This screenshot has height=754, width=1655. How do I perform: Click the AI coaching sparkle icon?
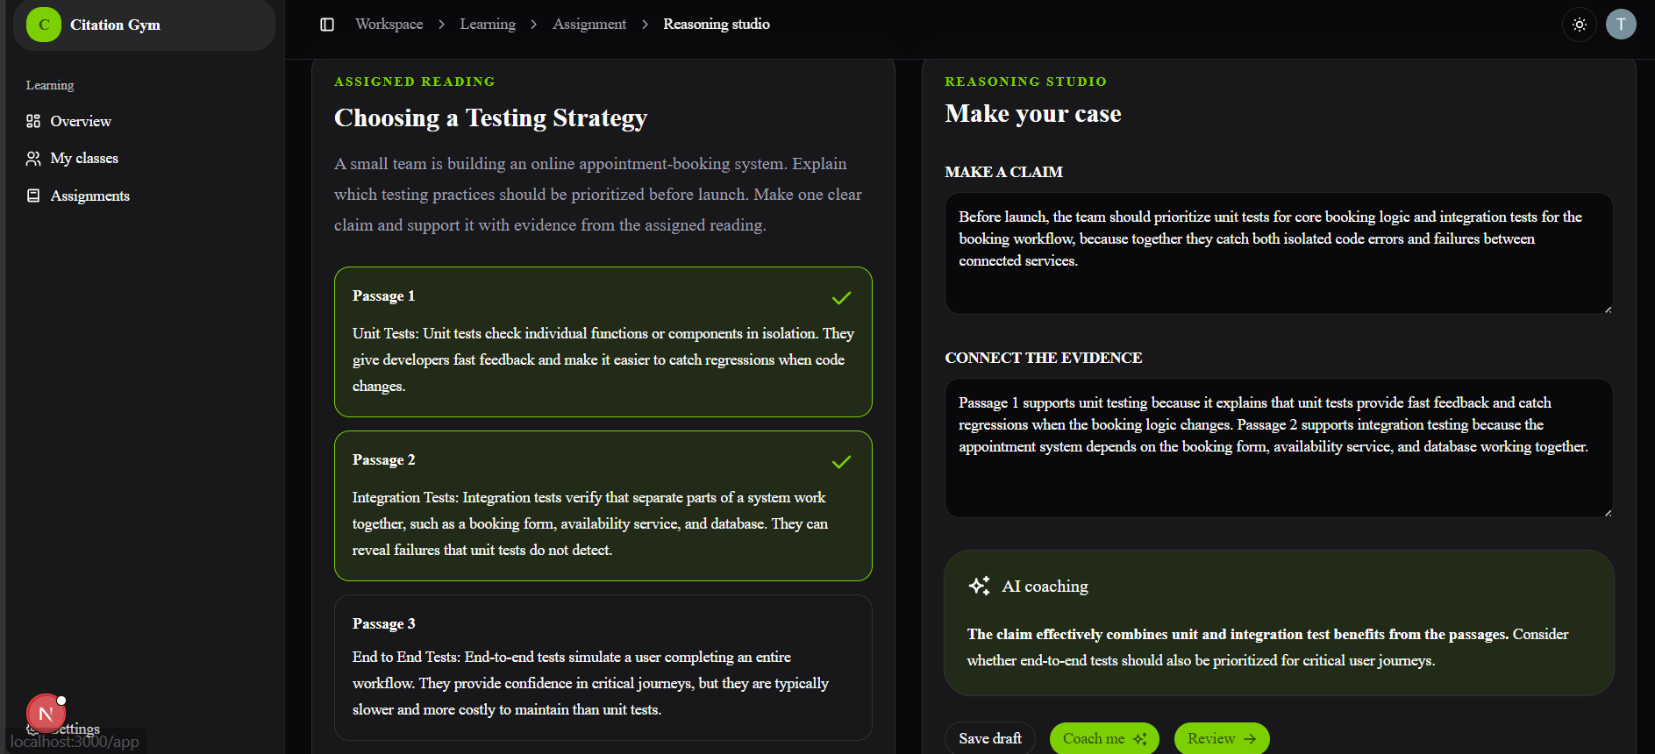pyautogui.click(x=979, y=586)
